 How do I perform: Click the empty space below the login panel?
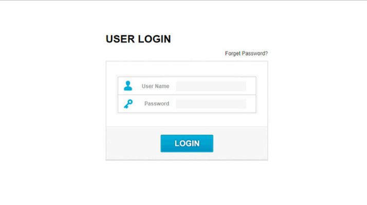[x=187, y=182]
